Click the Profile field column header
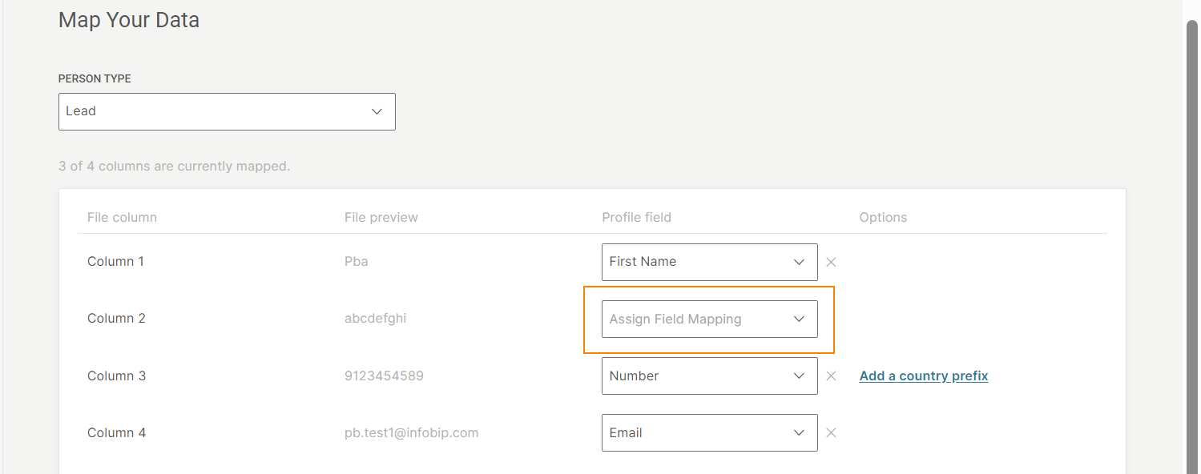1201x474 pixels. coord(636,218)
